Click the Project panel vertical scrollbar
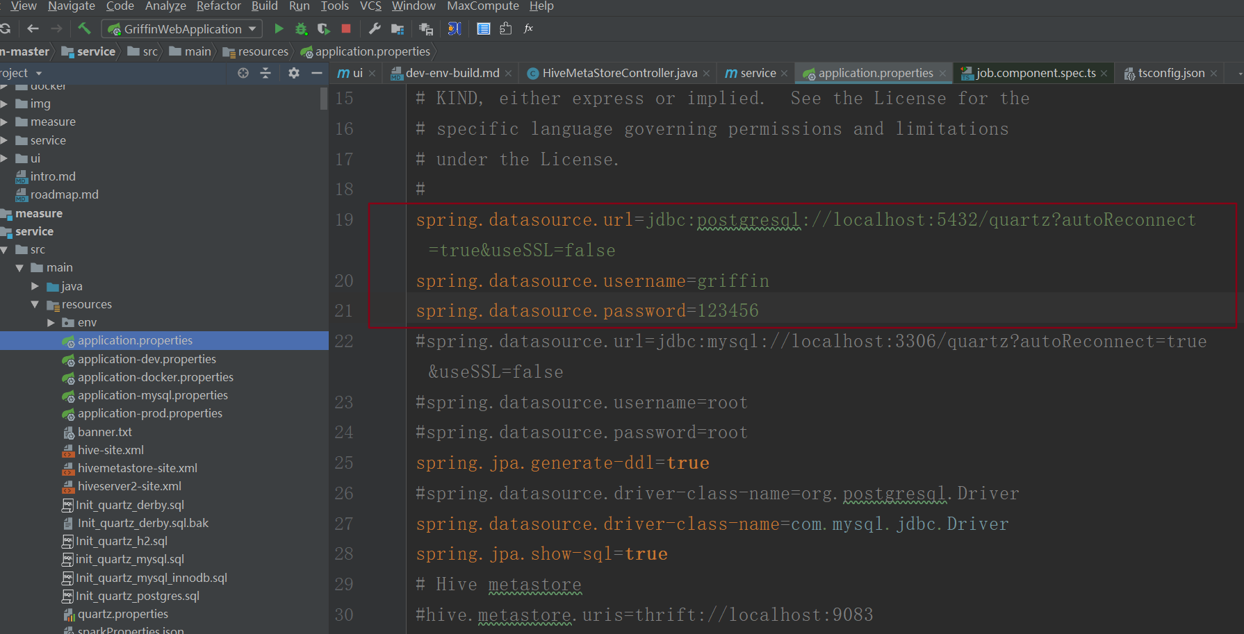 coord(324,99)
